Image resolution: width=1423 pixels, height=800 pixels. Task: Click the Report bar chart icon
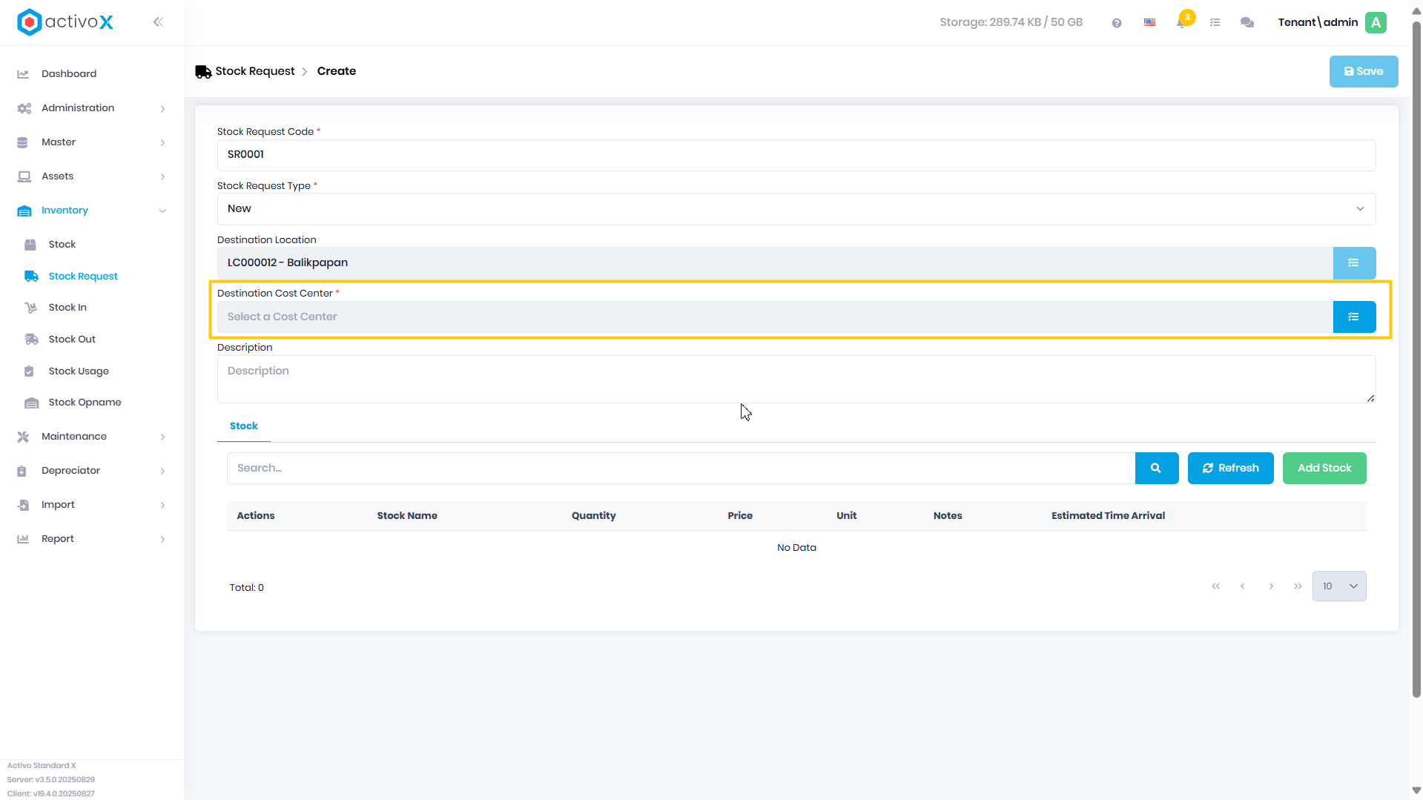point(23,539)
